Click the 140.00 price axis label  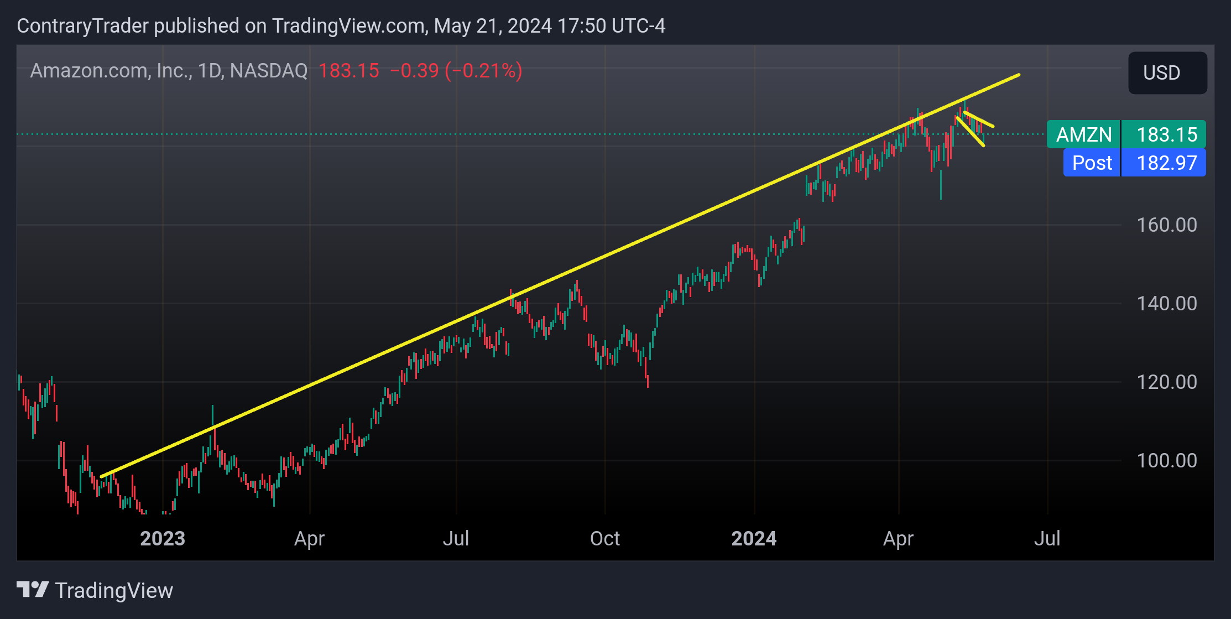coord(1166,304)
